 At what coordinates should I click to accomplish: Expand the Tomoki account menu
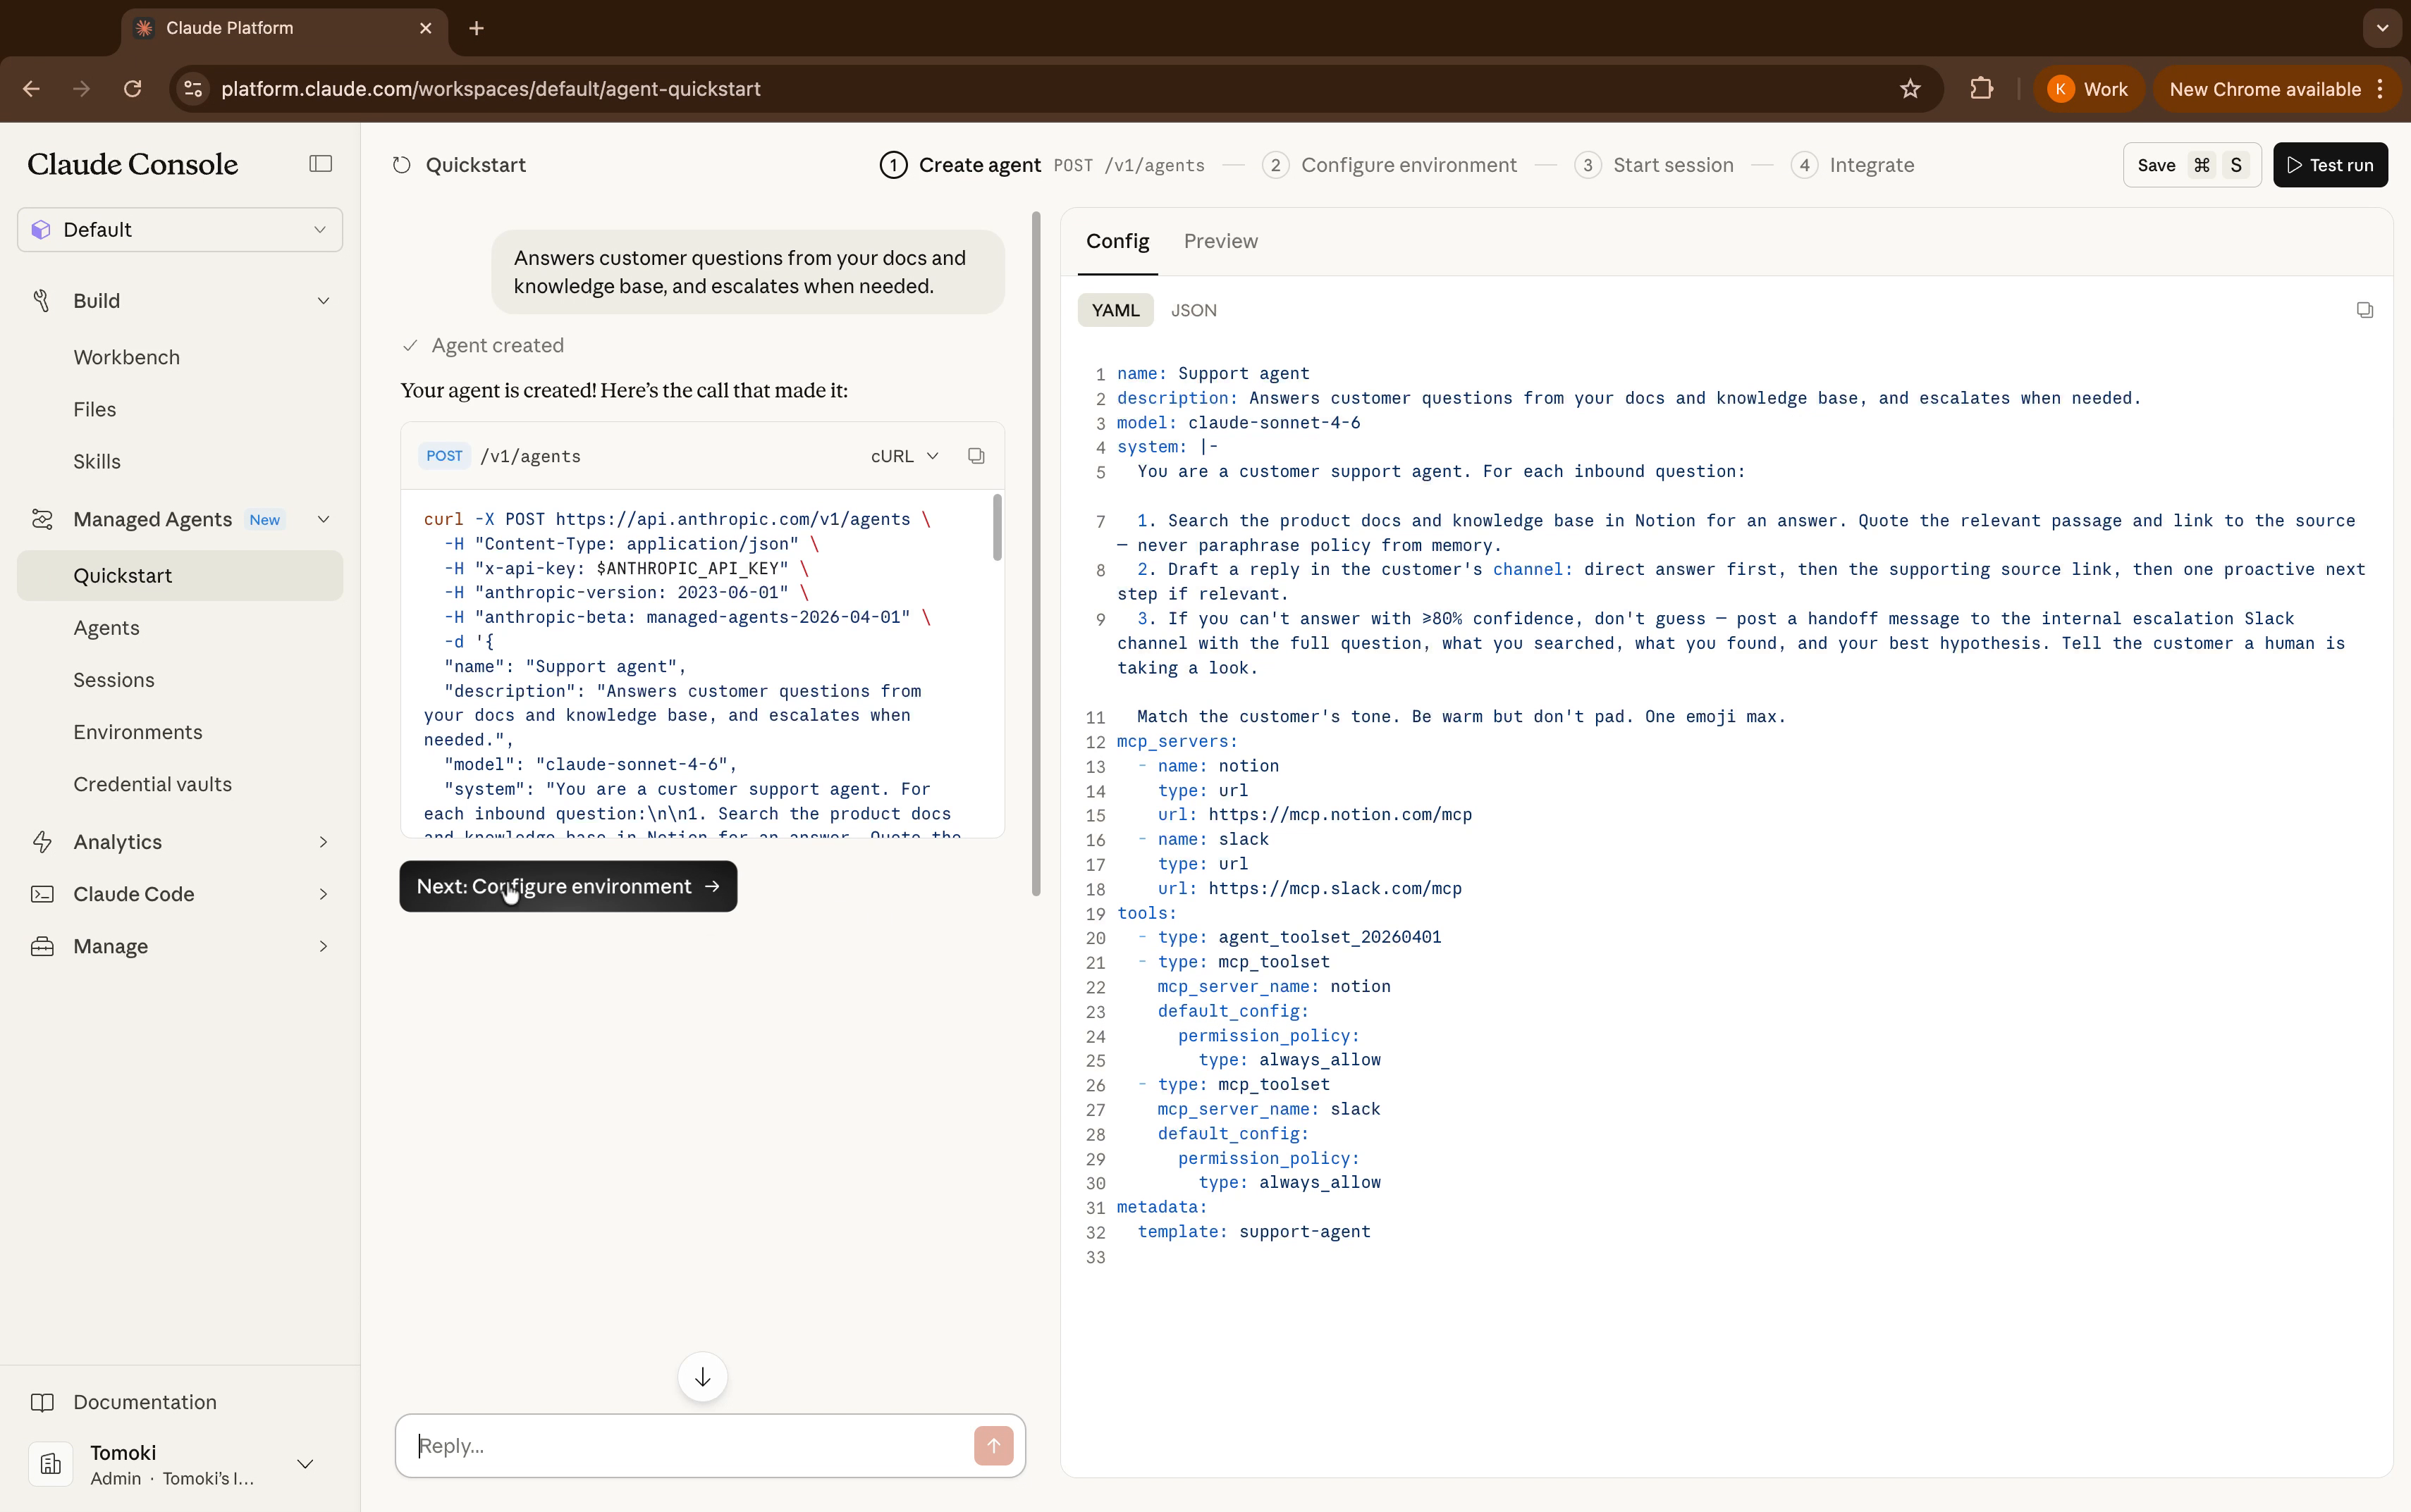tap(305, 1464)
